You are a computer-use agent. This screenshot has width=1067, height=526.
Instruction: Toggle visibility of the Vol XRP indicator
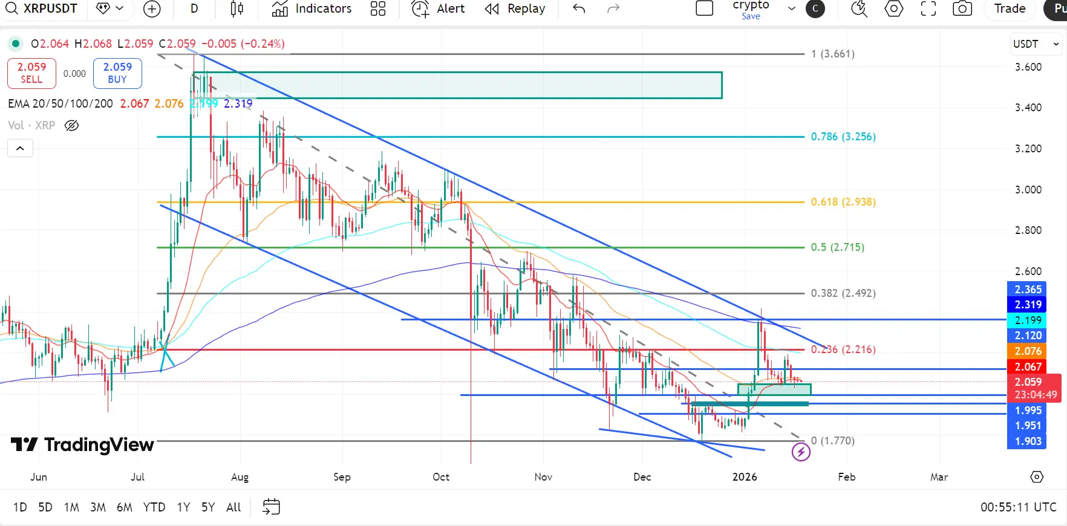(x=71, y=126)
